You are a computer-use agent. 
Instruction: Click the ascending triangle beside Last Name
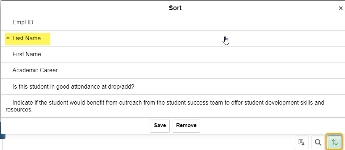8,38
